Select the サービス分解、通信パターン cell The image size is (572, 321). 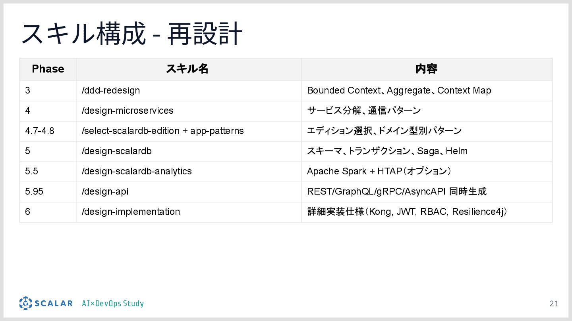pyautogui.click(x=427, y=111)
